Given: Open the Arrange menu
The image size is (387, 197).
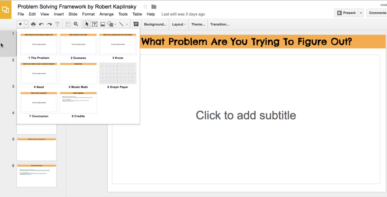Looking at the screenshot, I should pos(107,14).
